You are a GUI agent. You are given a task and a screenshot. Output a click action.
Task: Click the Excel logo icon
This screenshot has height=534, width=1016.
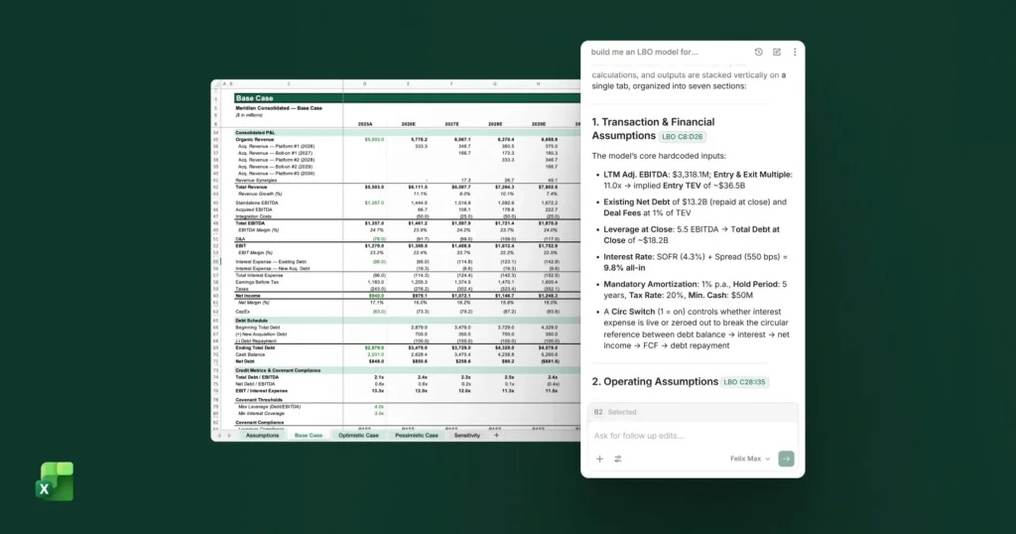pyautogui.click(x=55, y=481)
